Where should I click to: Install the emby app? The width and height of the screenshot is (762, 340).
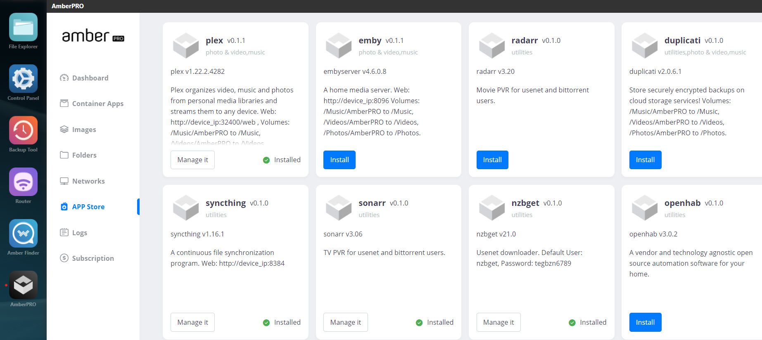(x=339, y=160)
